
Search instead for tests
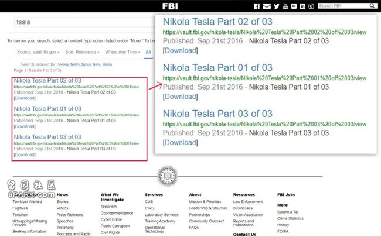coord(75,64)
